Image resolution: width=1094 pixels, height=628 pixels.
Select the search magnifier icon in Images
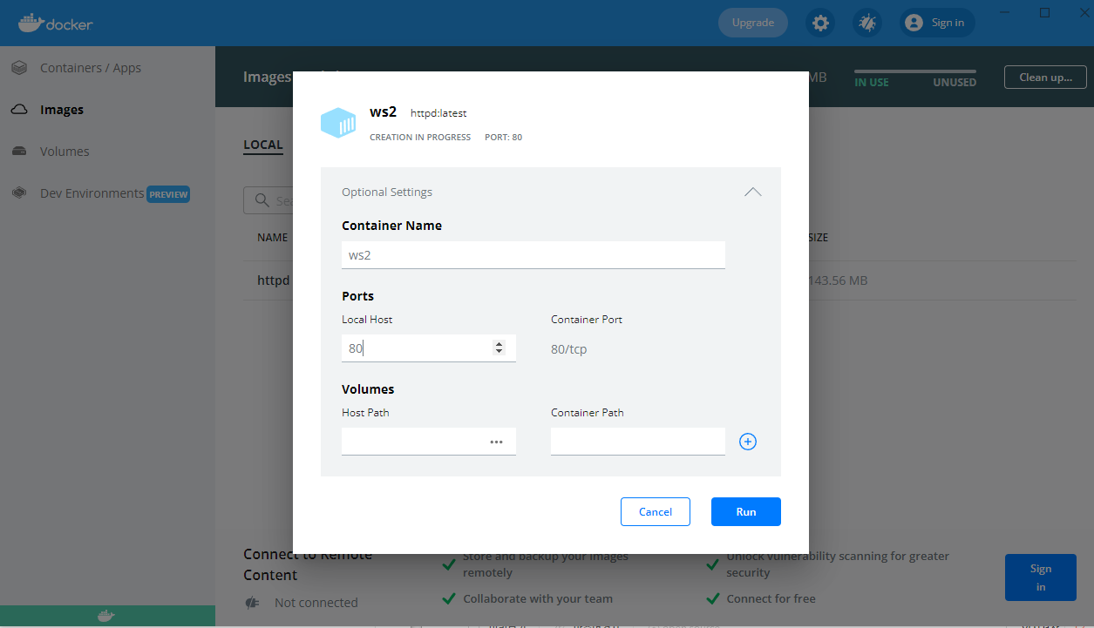(x=262, y=200)
